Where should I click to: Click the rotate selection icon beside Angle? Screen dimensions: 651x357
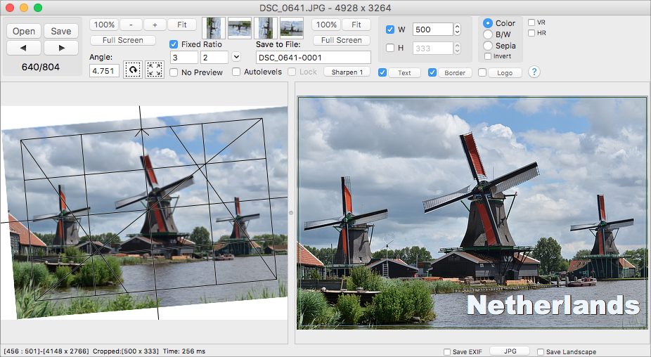pos(133,70)
